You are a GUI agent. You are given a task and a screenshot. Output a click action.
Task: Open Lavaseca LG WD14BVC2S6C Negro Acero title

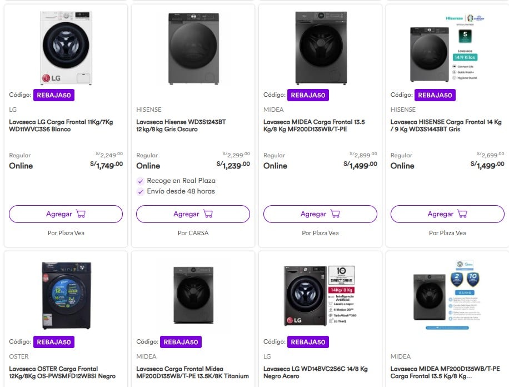pyautogui.click(x=315, y=373)
